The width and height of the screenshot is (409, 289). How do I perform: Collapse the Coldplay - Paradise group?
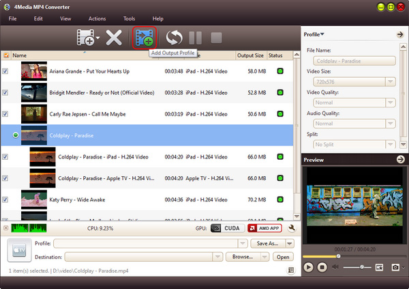point(16,135)
